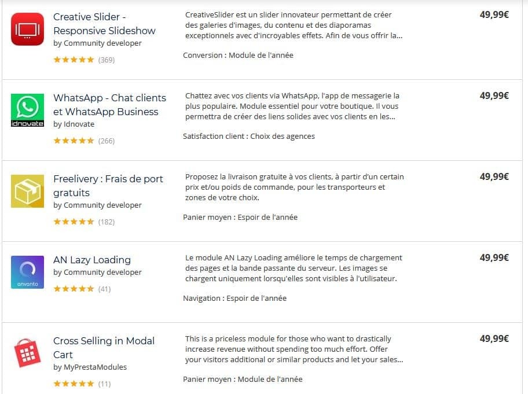The width and height of the screenshot is (528, 394).
Task: Click Freelivery star rating (182)
Action: pyautogui.click(x=83, y=222)
